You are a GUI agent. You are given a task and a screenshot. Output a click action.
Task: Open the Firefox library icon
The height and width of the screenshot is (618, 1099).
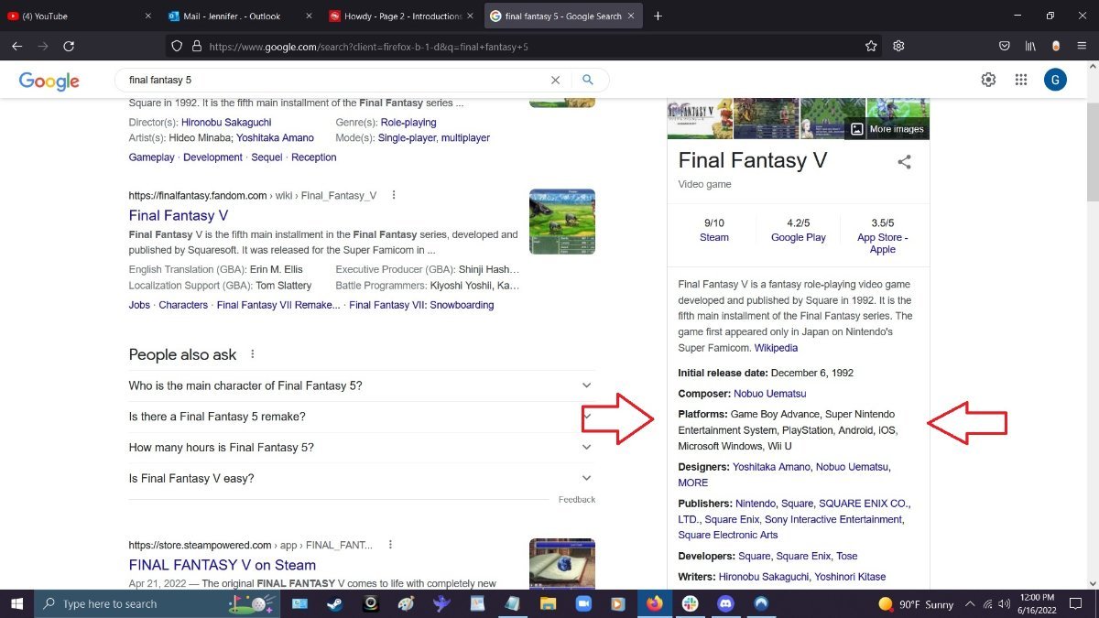pyautogui.click(x=1030, y=46)
